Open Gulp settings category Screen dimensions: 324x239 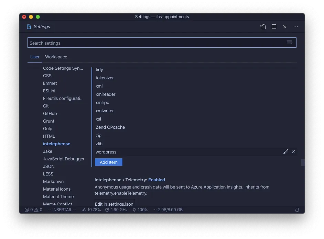point(47,129)
